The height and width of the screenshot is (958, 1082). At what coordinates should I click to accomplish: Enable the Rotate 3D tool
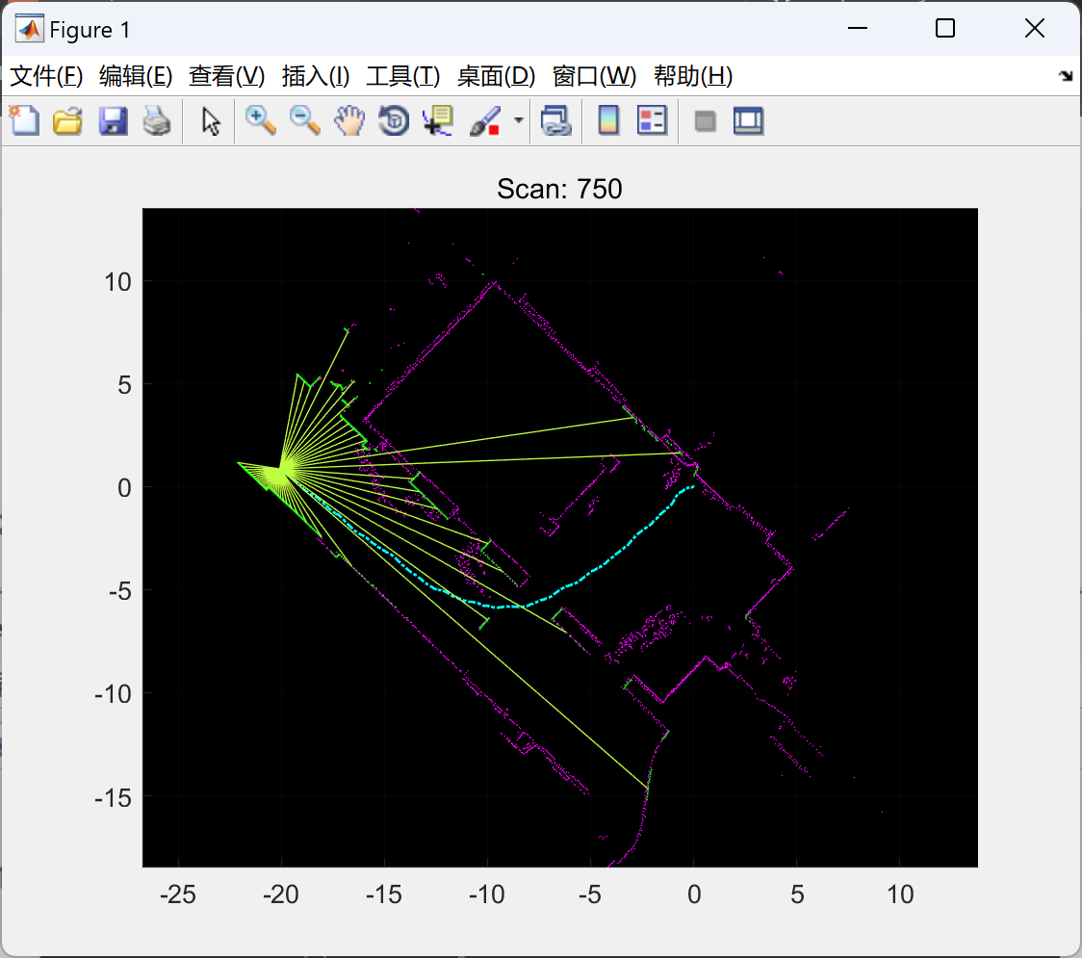pyautogui.click(x=394, y=121)
